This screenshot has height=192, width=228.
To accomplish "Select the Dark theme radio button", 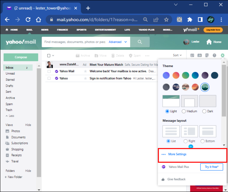I will (x=204, y=111).
